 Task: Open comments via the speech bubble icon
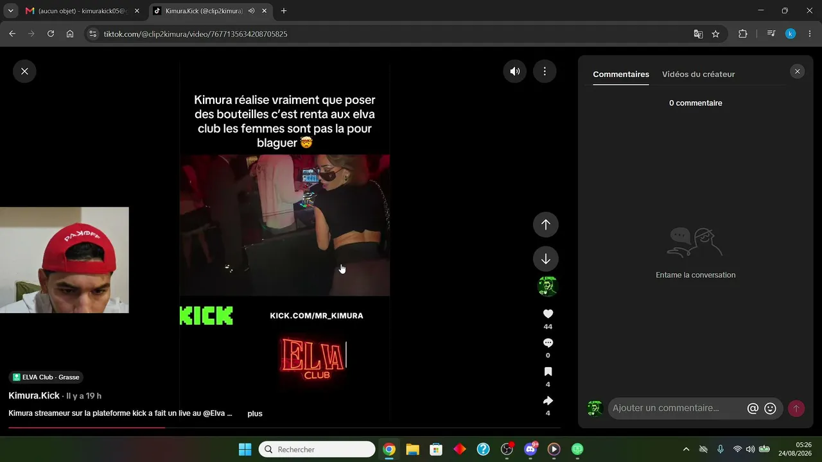click(x=548, y=343)
